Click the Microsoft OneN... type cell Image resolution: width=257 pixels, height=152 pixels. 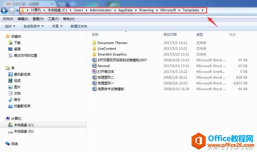click(x=210, y=72)
